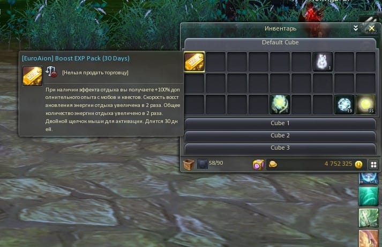Click the teal swirl skill on quickbar
382x247 pixels.
pyautogui.click(x=369, y=196)
